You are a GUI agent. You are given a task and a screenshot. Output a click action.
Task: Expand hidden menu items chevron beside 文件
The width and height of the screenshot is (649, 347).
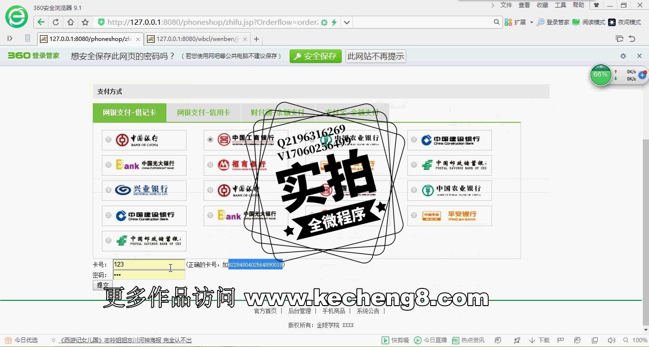(493, 5)
